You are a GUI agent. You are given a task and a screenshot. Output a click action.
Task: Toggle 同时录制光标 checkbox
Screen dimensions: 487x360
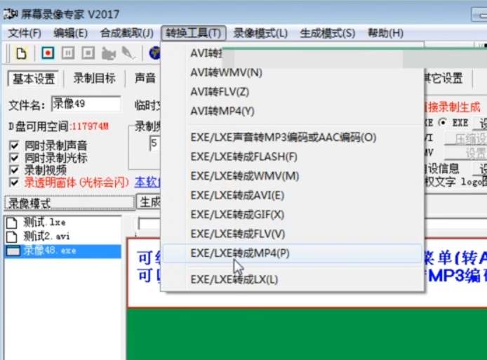(x=14, y=158)
